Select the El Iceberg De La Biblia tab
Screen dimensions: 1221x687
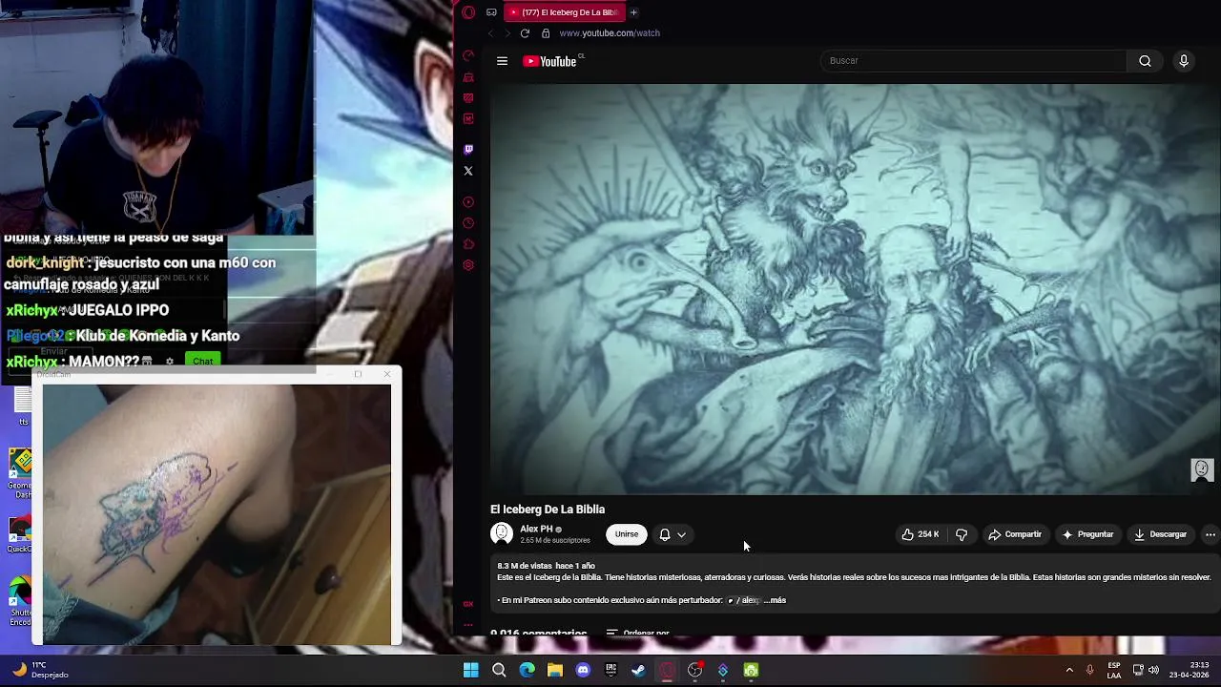coord(563,12)
